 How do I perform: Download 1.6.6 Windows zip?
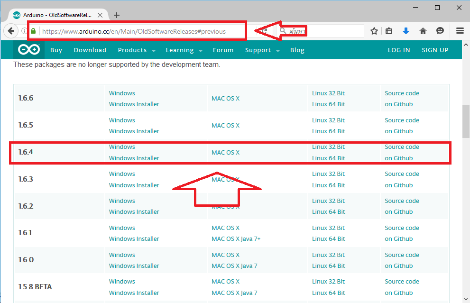[x=122, y=93]
